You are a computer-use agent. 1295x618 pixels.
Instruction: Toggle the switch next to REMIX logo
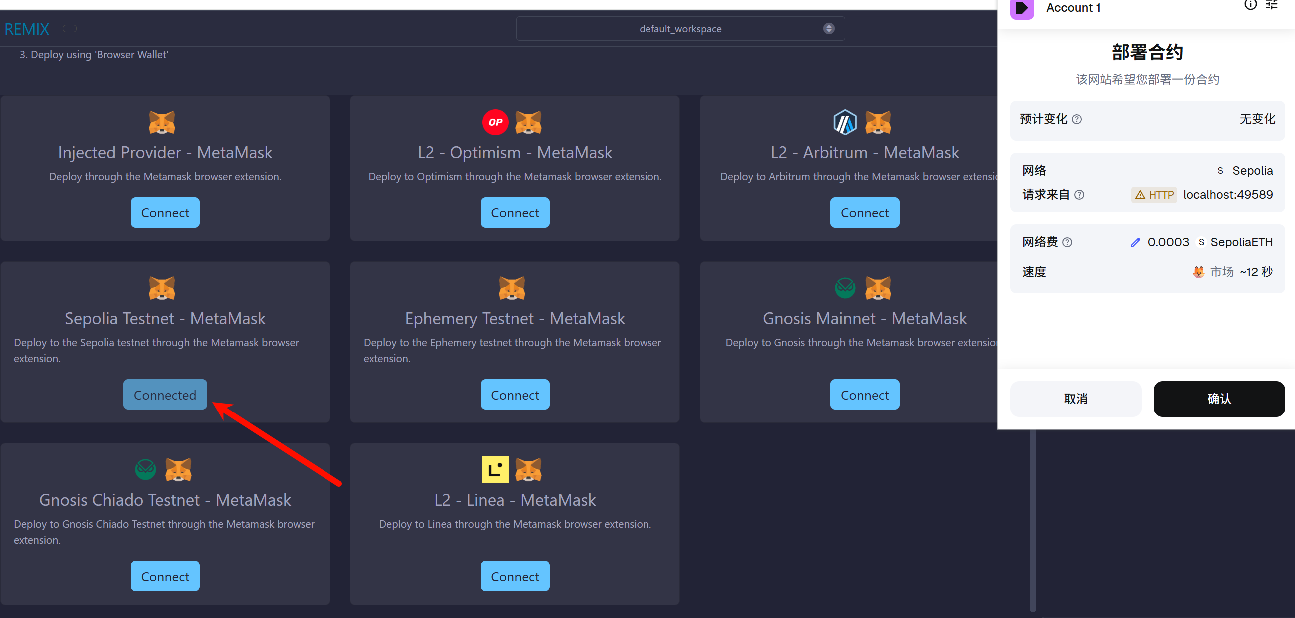click(x=70, y=28)
